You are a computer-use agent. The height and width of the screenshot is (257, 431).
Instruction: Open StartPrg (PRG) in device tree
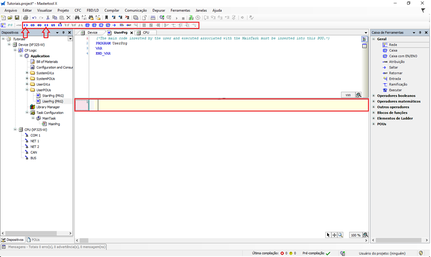pyautogui.click(x=53, y=96)
